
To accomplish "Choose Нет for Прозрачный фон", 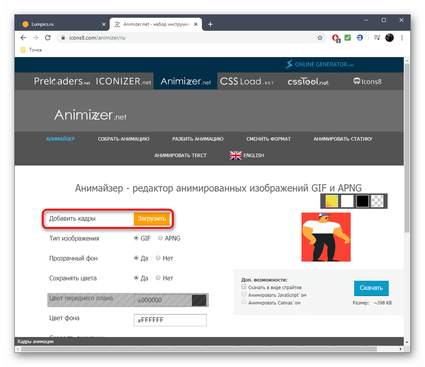I will tap(158, 258).
